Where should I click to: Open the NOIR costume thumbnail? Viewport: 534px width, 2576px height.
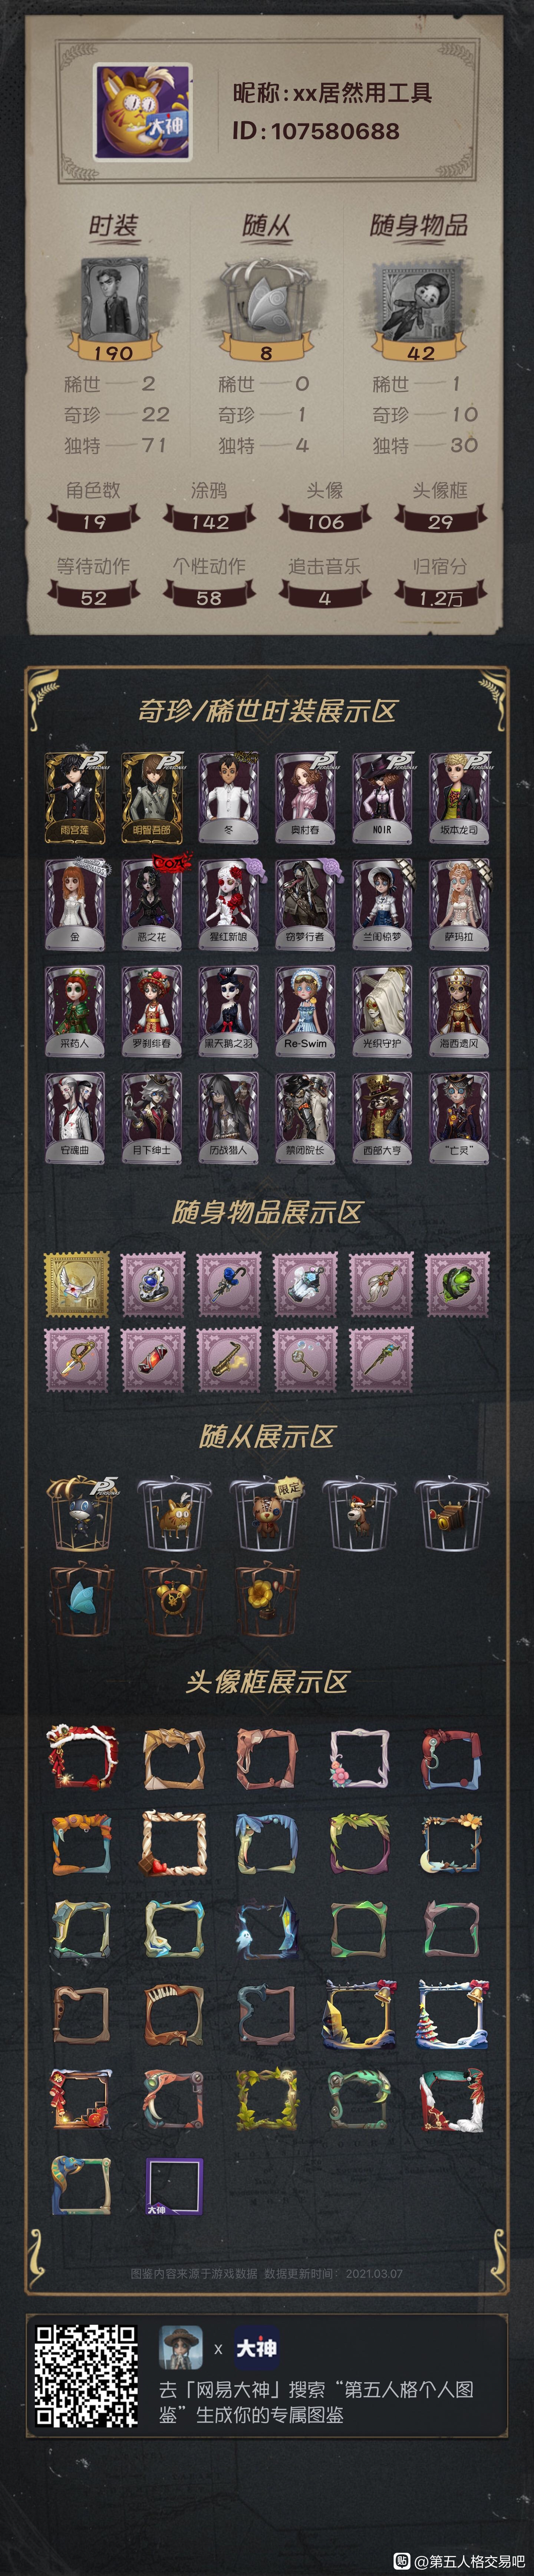coord(382,797)
